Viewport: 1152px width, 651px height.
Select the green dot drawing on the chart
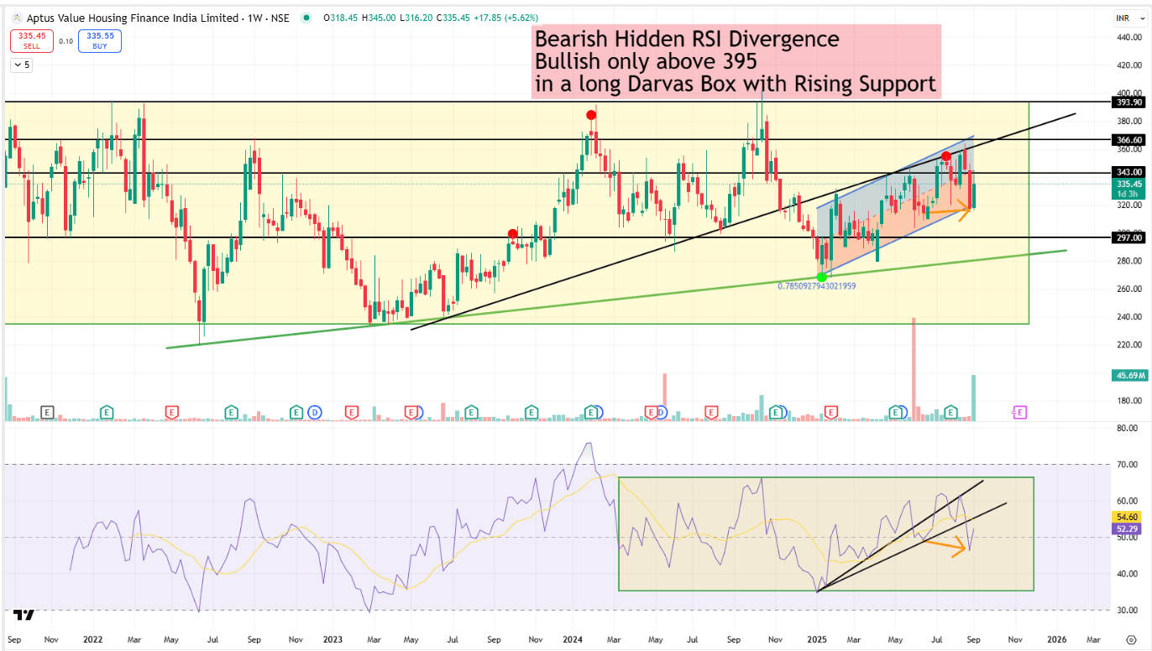point(821,277)
